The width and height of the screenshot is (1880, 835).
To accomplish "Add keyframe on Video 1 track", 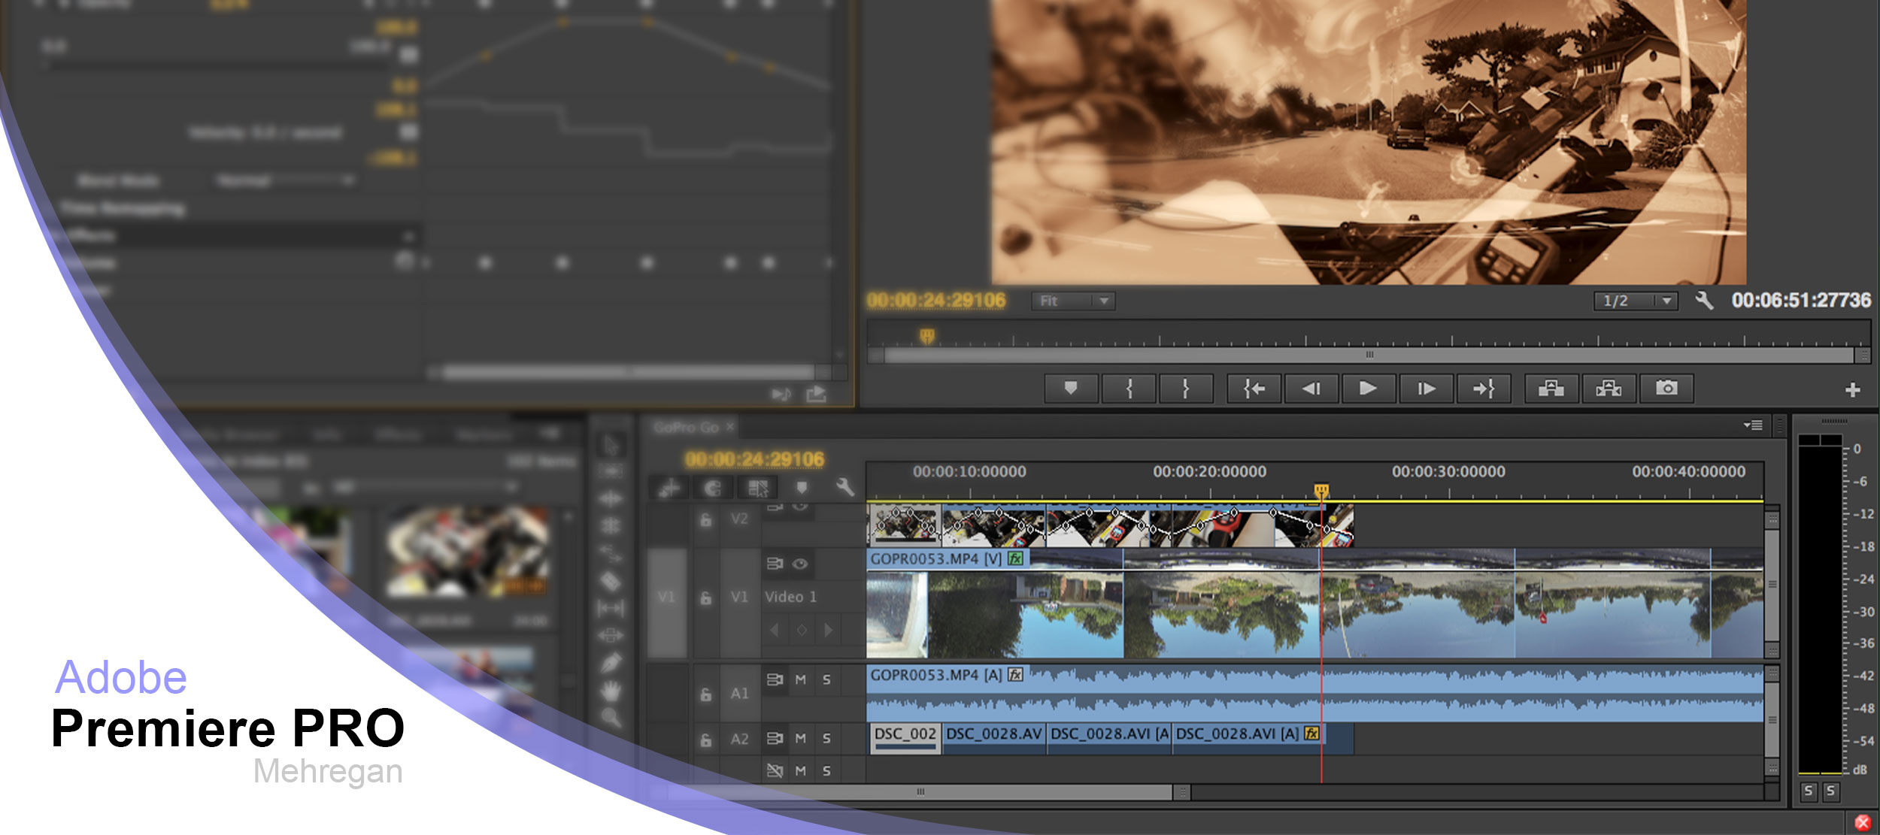I will pos(802,631).
